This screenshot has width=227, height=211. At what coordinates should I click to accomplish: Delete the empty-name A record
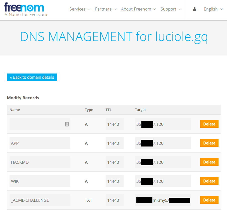pos(209,124)
